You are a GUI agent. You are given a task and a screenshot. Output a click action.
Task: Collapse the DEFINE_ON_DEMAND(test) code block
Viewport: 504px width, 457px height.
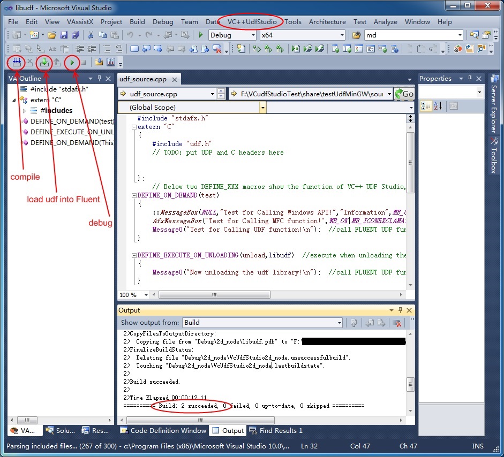(x=134, y=195)
